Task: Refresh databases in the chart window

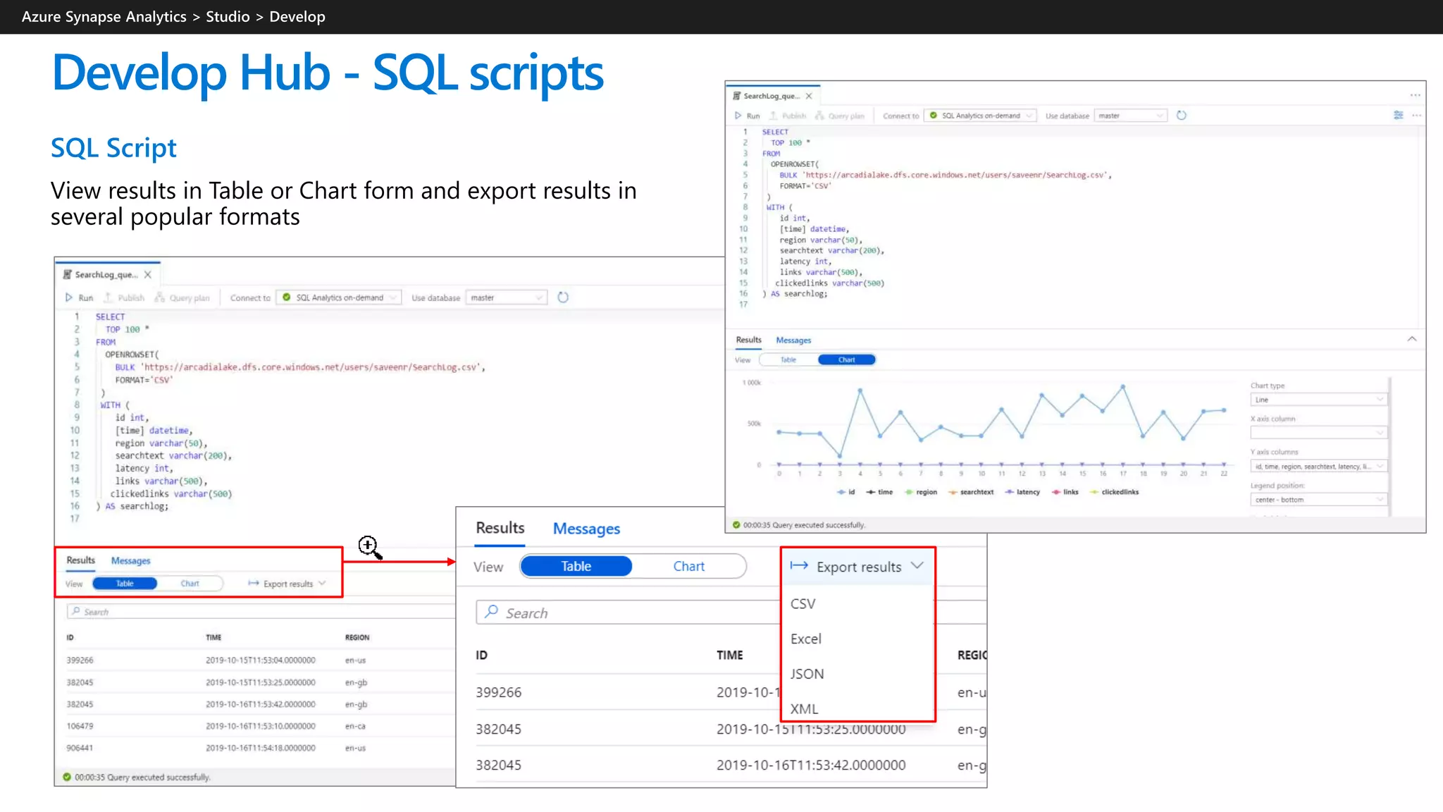Action: coord(1182,116)
